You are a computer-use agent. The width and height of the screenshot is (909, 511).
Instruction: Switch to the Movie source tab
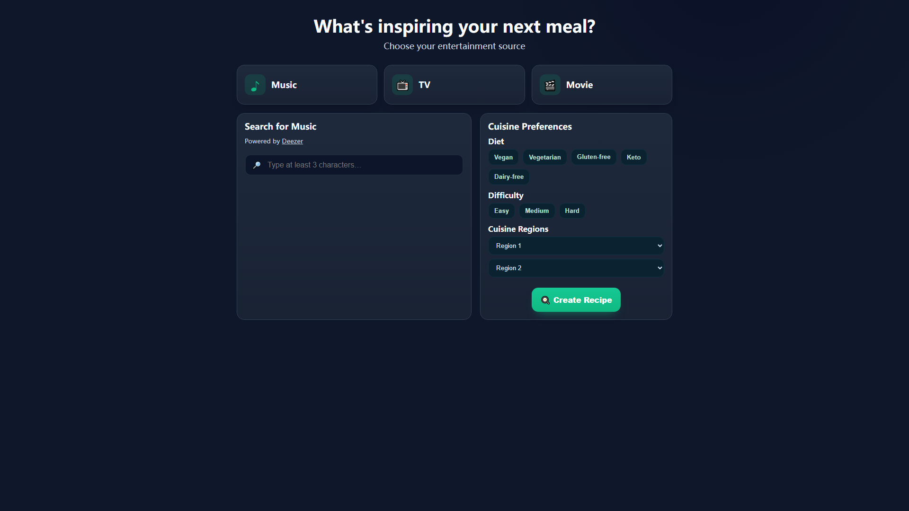click(602, 85)
